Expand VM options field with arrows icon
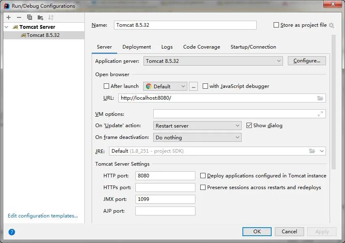Screen dimensions: 345x243 click(x=320, y=114)
